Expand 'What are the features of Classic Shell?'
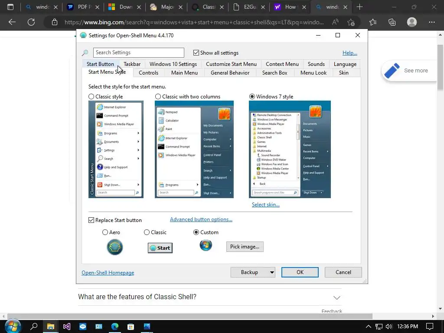The height and width of the screenshot is (333, 444). 336,297
